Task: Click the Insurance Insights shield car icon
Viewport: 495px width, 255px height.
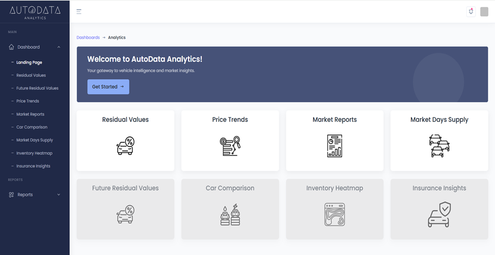Action: tap(439, 214)
